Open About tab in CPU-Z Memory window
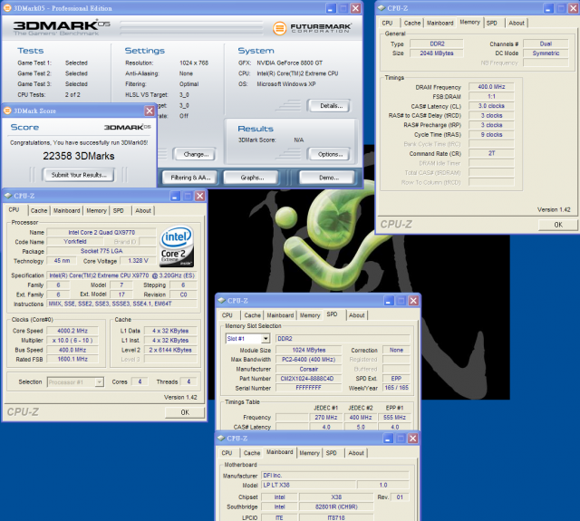Screen dimensions: 580x521 (517, 23)
